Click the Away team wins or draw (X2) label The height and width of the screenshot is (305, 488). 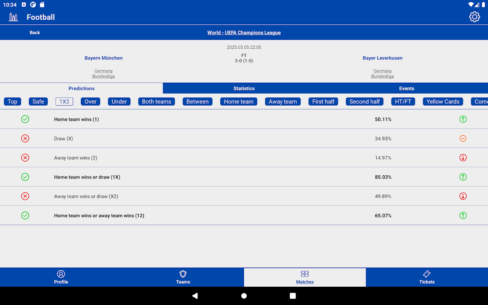pyautogui.click(x=86, y=196)
